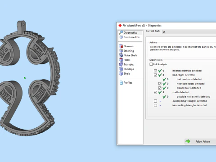Viewport: 216px width, 162px height.
Task: Go to the Stitching fix page
Action: (x=129, y=51)
